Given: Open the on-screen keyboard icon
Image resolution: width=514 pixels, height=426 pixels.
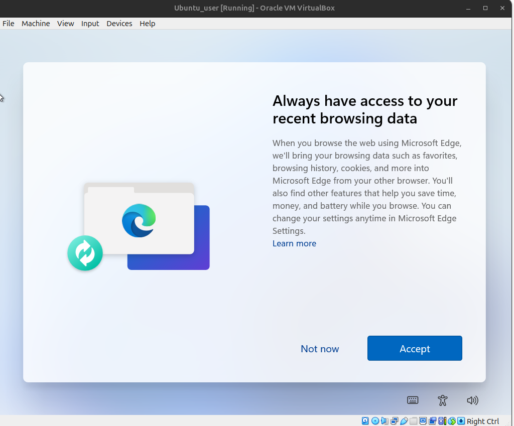Looking at the screenshot, I should tap(413, 400).
